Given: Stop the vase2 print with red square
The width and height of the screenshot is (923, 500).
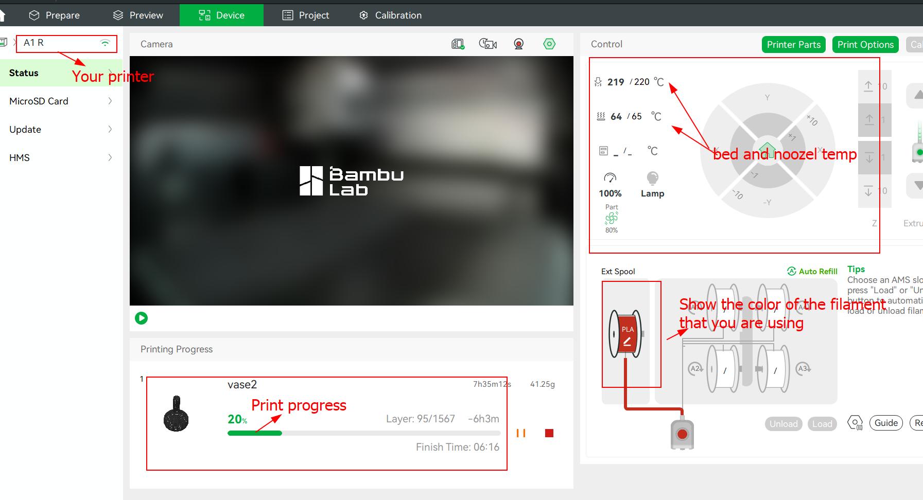Looking at the screenshot, I should tap(549, 433).
